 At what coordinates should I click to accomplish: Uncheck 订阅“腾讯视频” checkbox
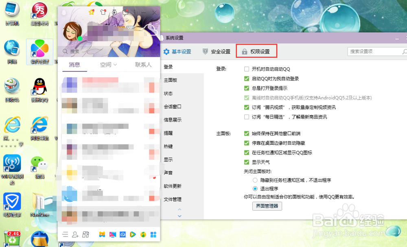point(247,107)
